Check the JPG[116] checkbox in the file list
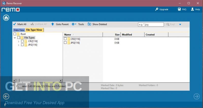 coord(65,43)
